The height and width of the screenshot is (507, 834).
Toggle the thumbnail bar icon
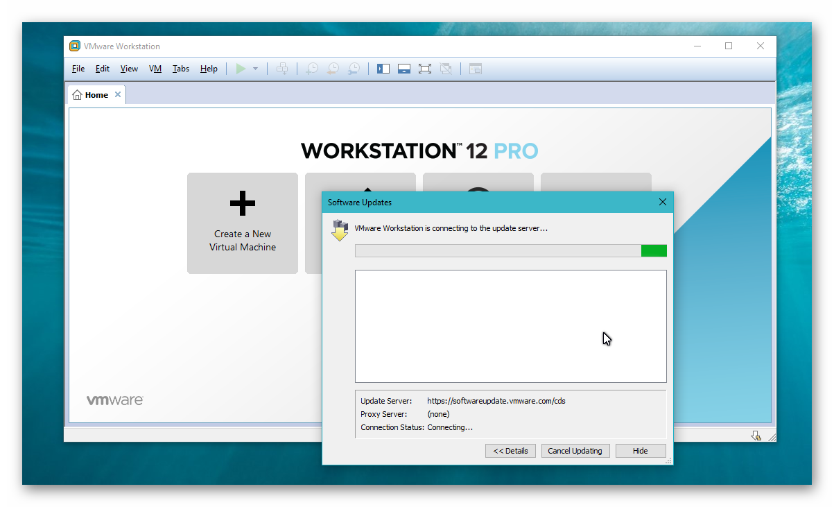click(x=404, y=69)
